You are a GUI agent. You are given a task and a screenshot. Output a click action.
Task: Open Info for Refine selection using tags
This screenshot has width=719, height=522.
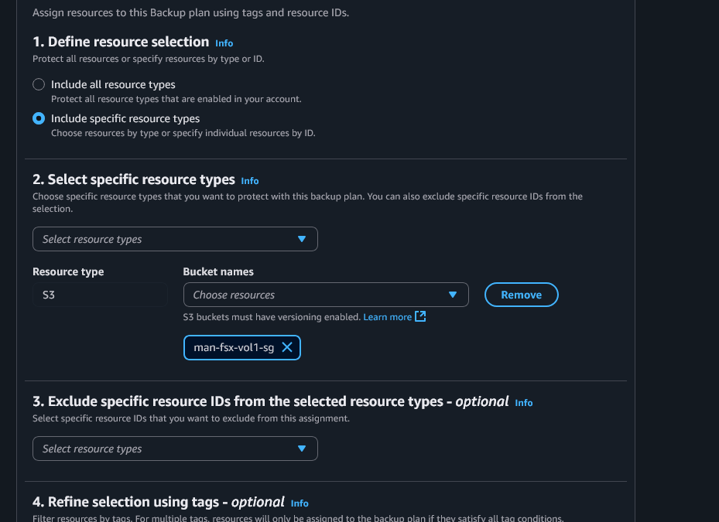pyautogui.click(x=300, y=503)
